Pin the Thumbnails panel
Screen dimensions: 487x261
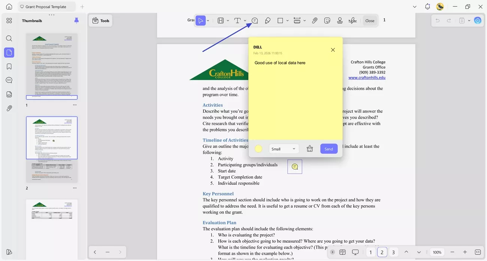pyautogui.click(x=76, y=21)
